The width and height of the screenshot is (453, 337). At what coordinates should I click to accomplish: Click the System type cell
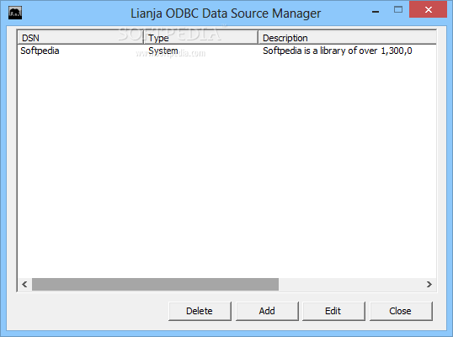coord(163,51)
